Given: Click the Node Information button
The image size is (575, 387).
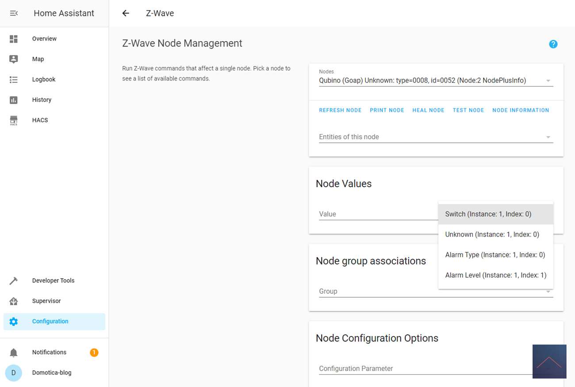Looking at the screenshot, I should coord(520,110).
